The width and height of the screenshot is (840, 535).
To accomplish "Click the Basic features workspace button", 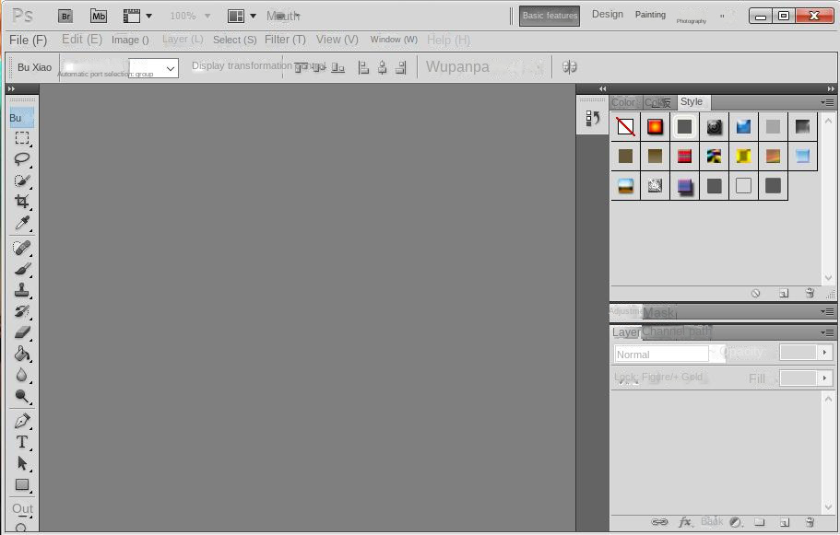I will pos(550,16).
